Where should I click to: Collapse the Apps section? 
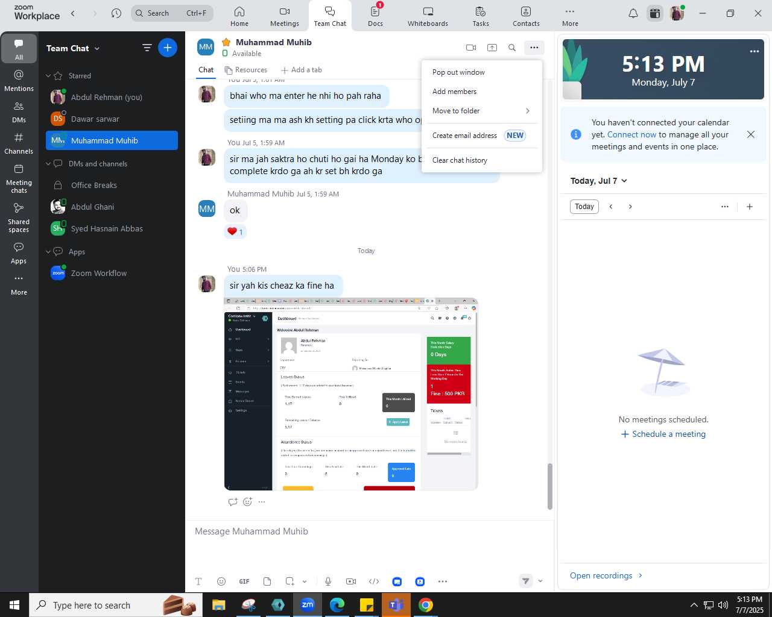(48, 252)
